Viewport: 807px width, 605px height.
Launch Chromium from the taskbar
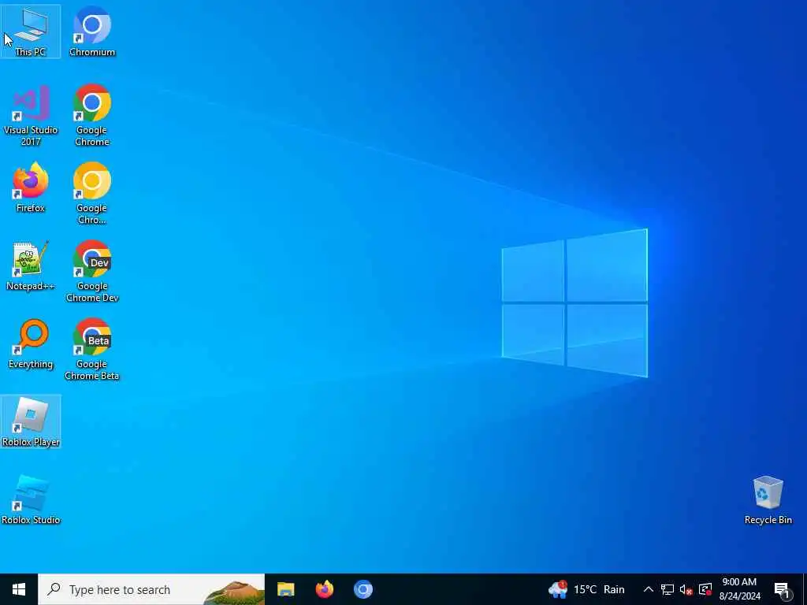pos(363,589)
